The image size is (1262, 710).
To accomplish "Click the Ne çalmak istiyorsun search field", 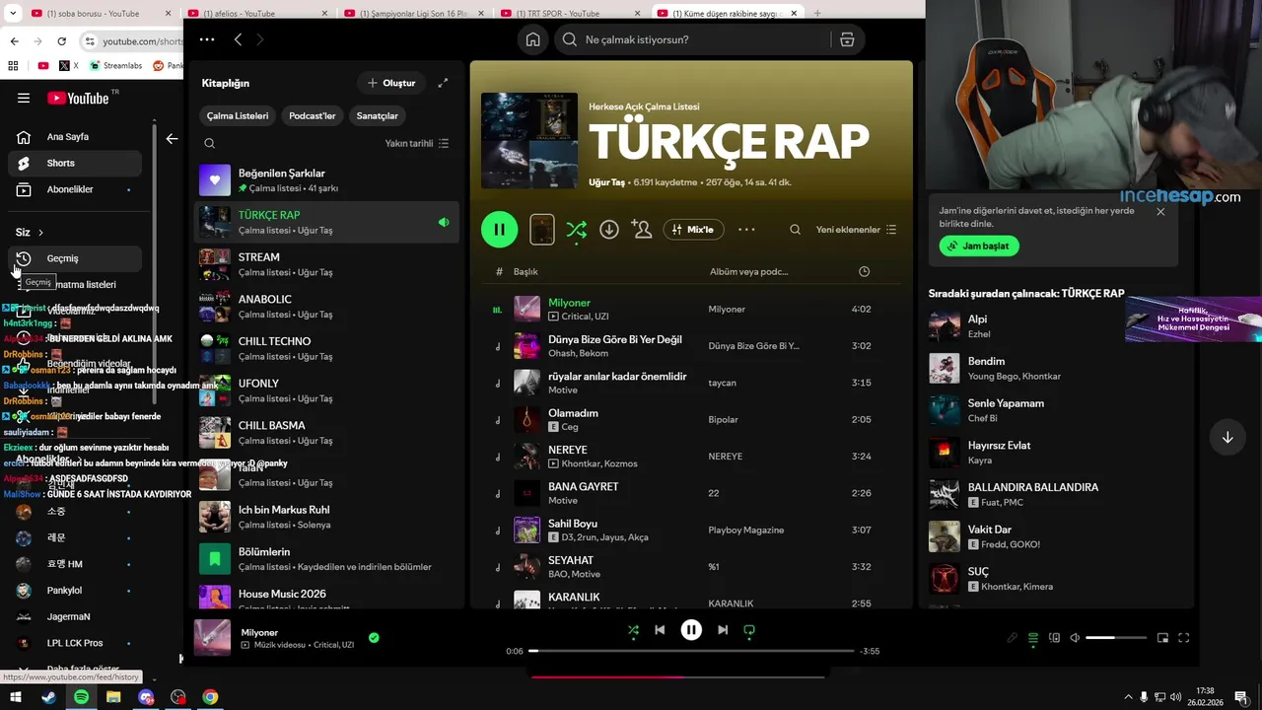I will point(694,39).
